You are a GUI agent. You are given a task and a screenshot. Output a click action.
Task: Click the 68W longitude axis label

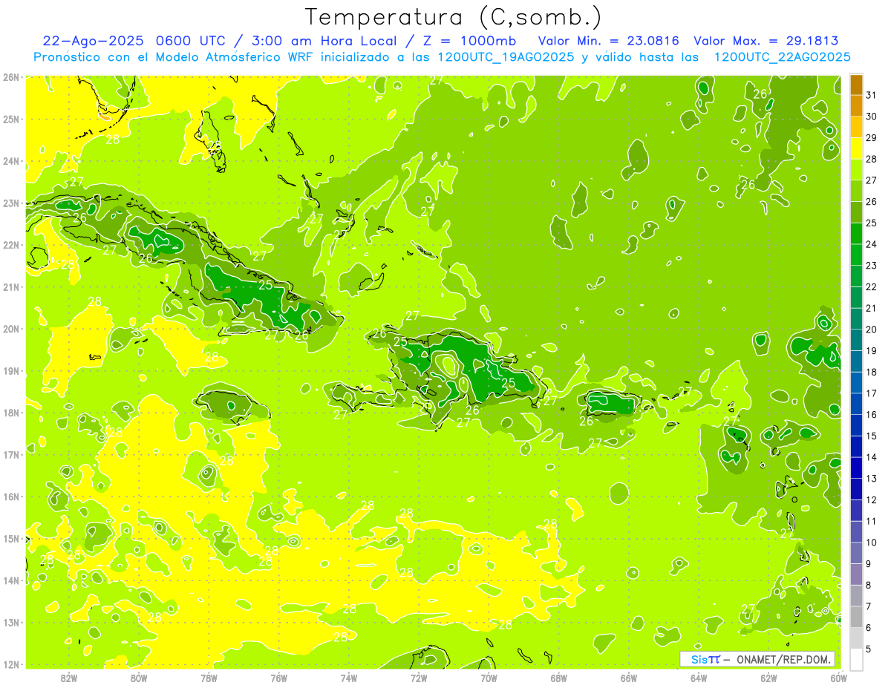coord(559,678)
